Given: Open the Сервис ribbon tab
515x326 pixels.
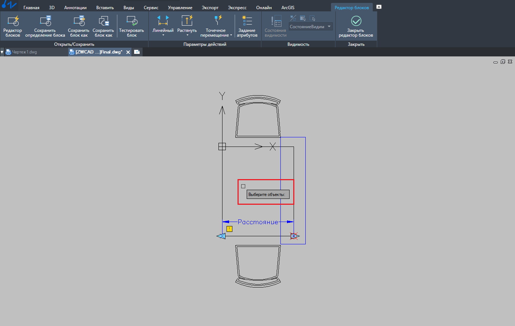Looking at the screenshot, I should (151, 8).
